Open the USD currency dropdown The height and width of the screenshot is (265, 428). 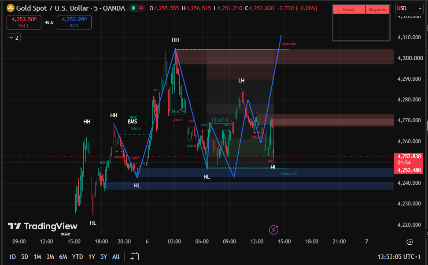pyautogui.click(x=409, y=8)
